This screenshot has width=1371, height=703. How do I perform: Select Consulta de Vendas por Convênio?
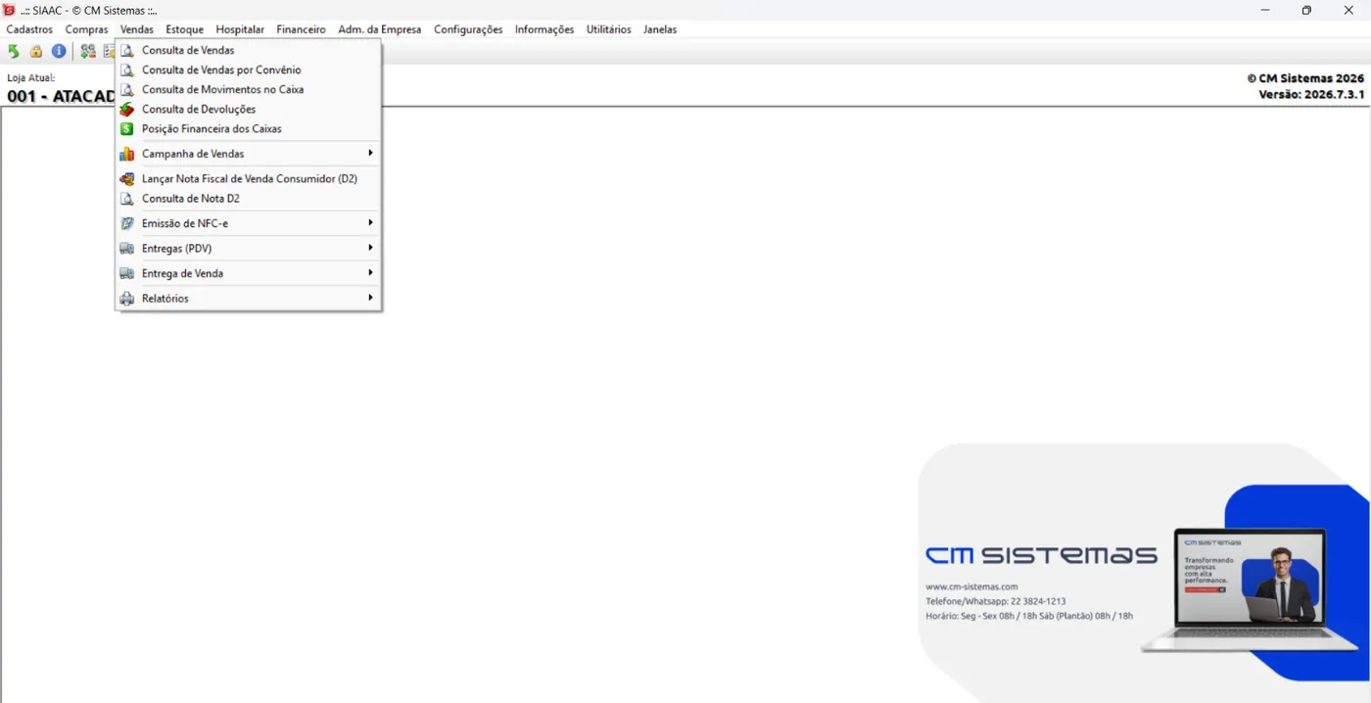pyautogui.click(x=248, y=70)
